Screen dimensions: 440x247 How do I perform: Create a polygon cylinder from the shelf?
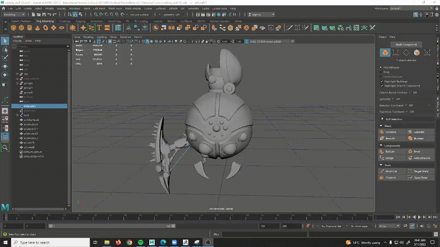[30, 28]
